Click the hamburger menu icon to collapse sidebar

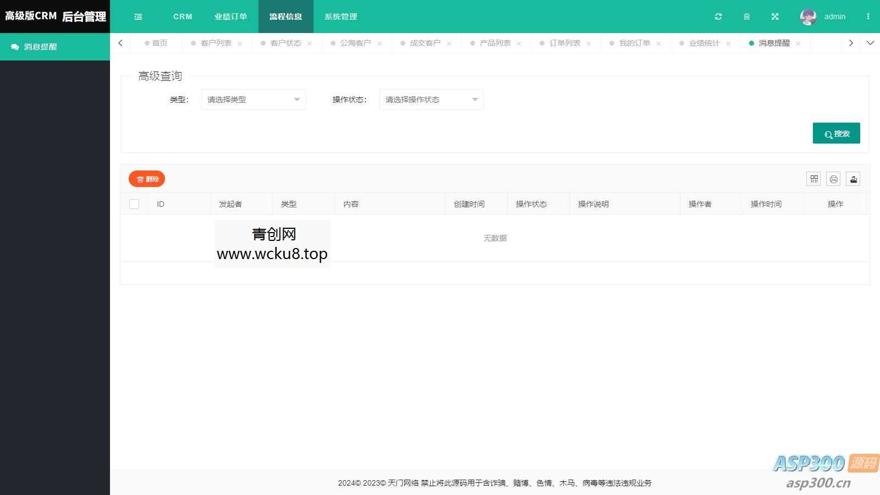138,16
